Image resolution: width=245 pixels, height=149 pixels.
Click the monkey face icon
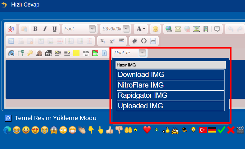(x=39, y=53)
